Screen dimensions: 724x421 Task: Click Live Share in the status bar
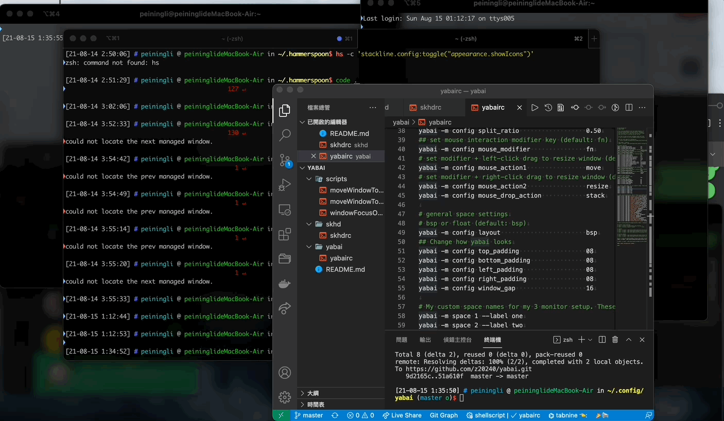click(402, 415)
